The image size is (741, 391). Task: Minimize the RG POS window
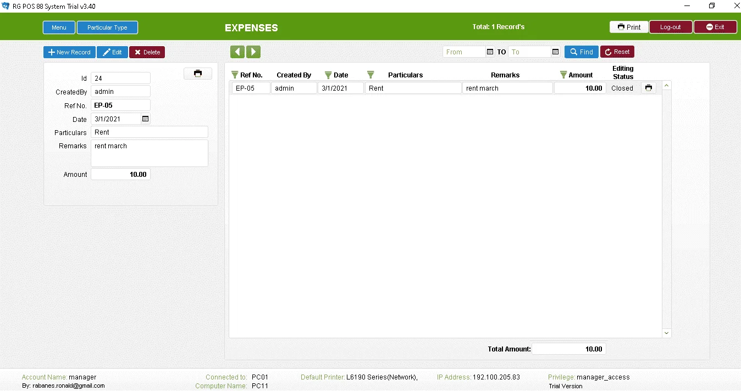(x=687, y=5)
